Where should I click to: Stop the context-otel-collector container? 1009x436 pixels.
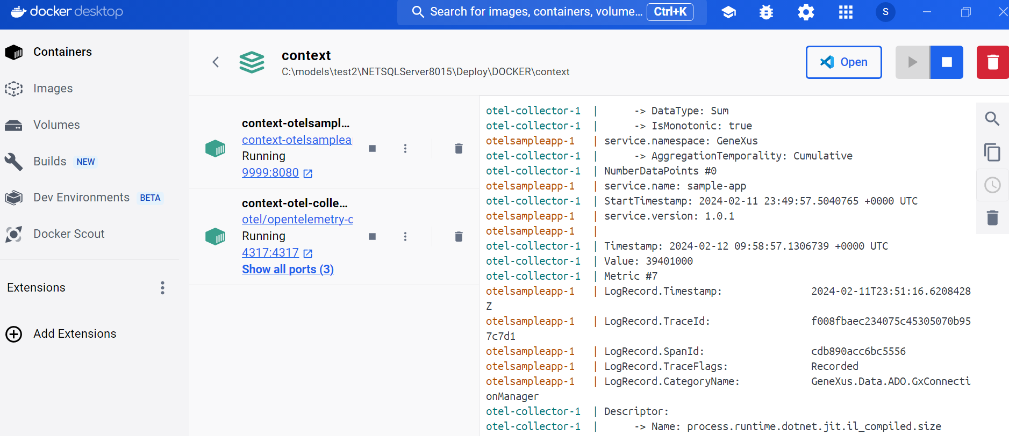[x=372, y=236]
